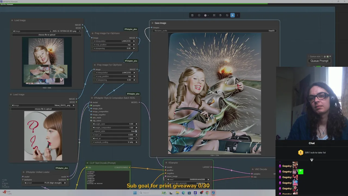Click the IPAdapter Unified Loader node title

38,172
